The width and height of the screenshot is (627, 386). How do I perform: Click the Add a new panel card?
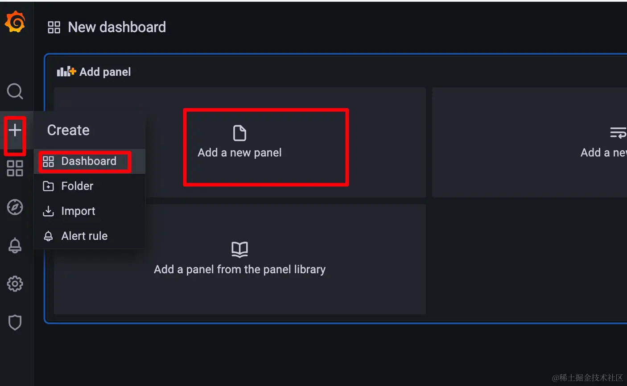click(x=239, y=144)
